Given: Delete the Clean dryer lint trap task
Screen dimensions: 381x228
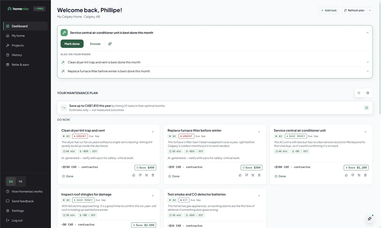Looking at the screenshot, I should [153, 175].
